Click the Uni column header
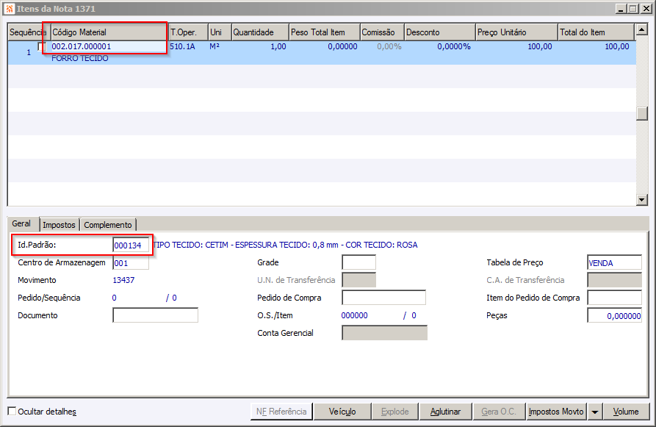 pos(220,32)
